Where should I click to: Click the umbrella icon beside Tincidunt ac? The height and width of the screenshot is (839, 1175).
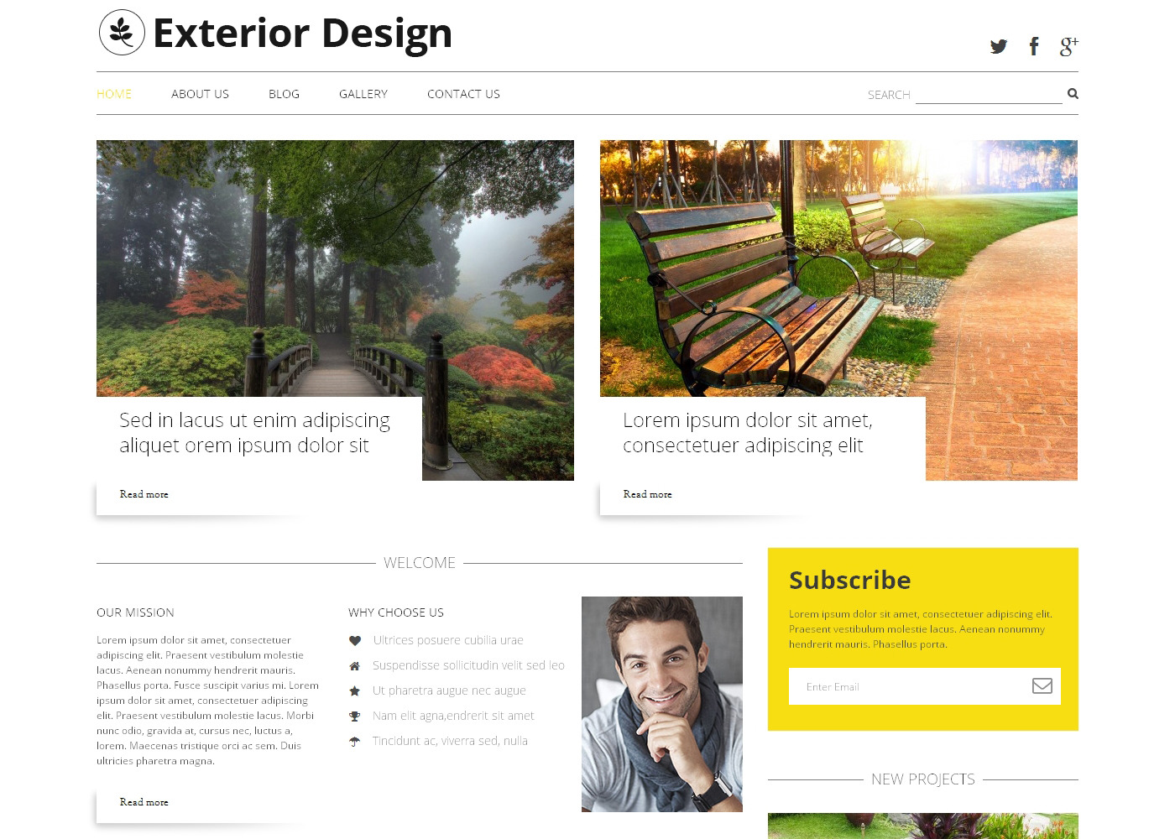coord(355,741)
